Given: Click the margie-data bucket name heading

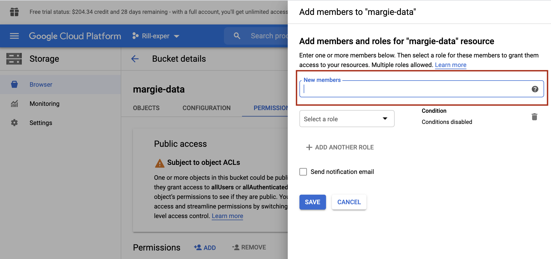Looking at the screenshot, I should (x=159, y=89).
